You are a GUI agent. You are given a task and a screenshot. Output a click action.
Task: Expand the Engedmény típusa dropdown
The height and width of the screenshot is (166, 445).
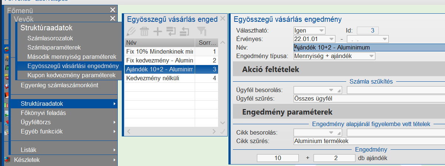(371, 56)
